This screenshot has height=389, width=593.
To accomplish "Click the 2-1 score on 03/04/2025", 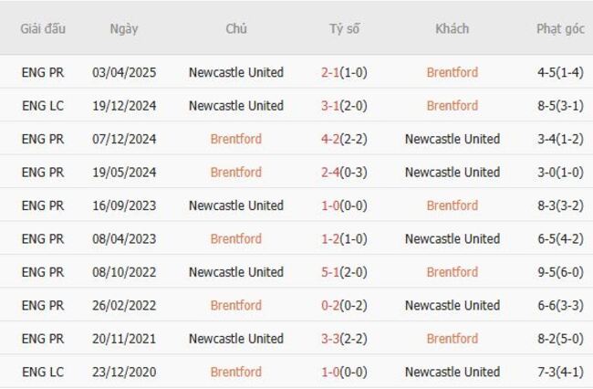I will (330, 72).
